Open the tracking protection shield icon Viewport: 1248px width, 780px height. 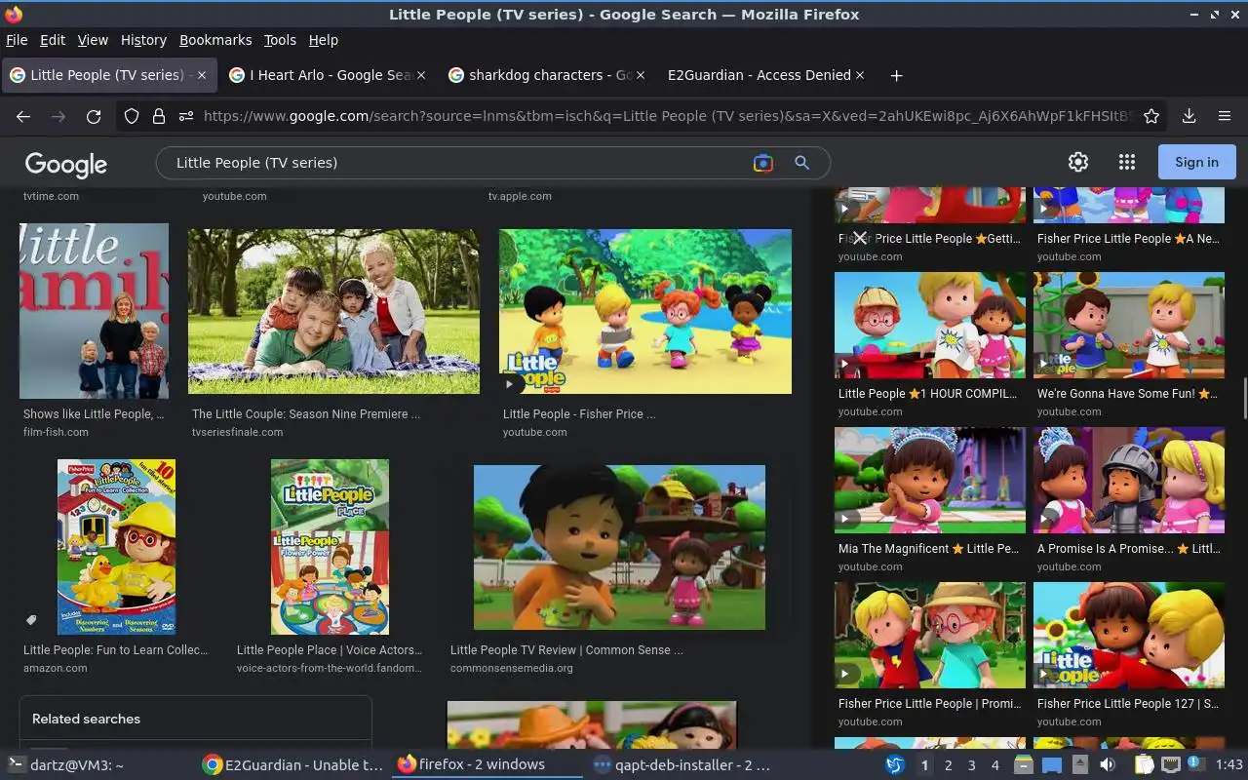coord(132,116)
